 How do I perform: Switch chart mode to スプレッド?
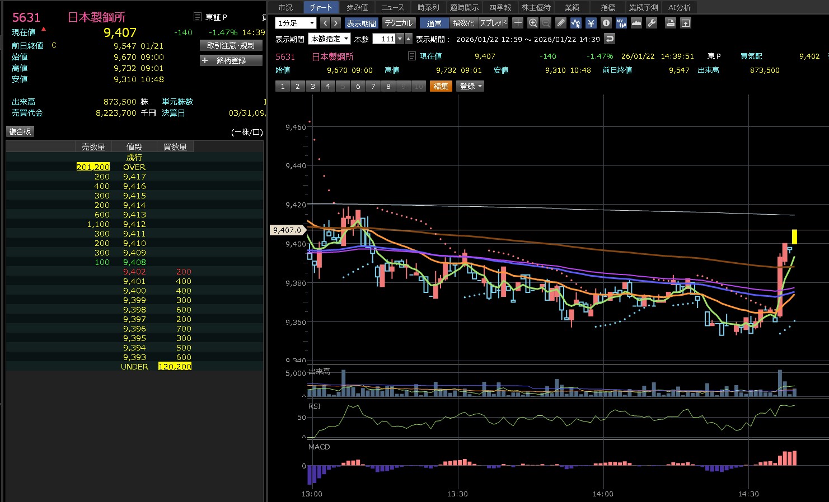[x=493, y=23]
